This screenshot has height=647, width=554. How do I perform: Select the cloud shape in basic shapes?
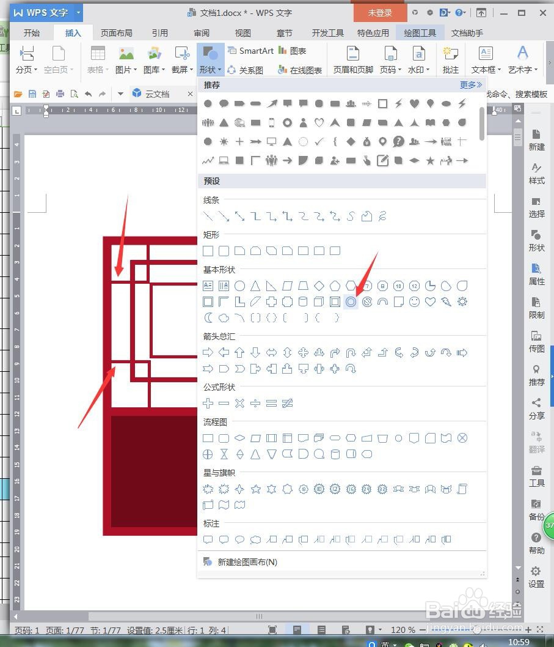[x=224, y=318]
